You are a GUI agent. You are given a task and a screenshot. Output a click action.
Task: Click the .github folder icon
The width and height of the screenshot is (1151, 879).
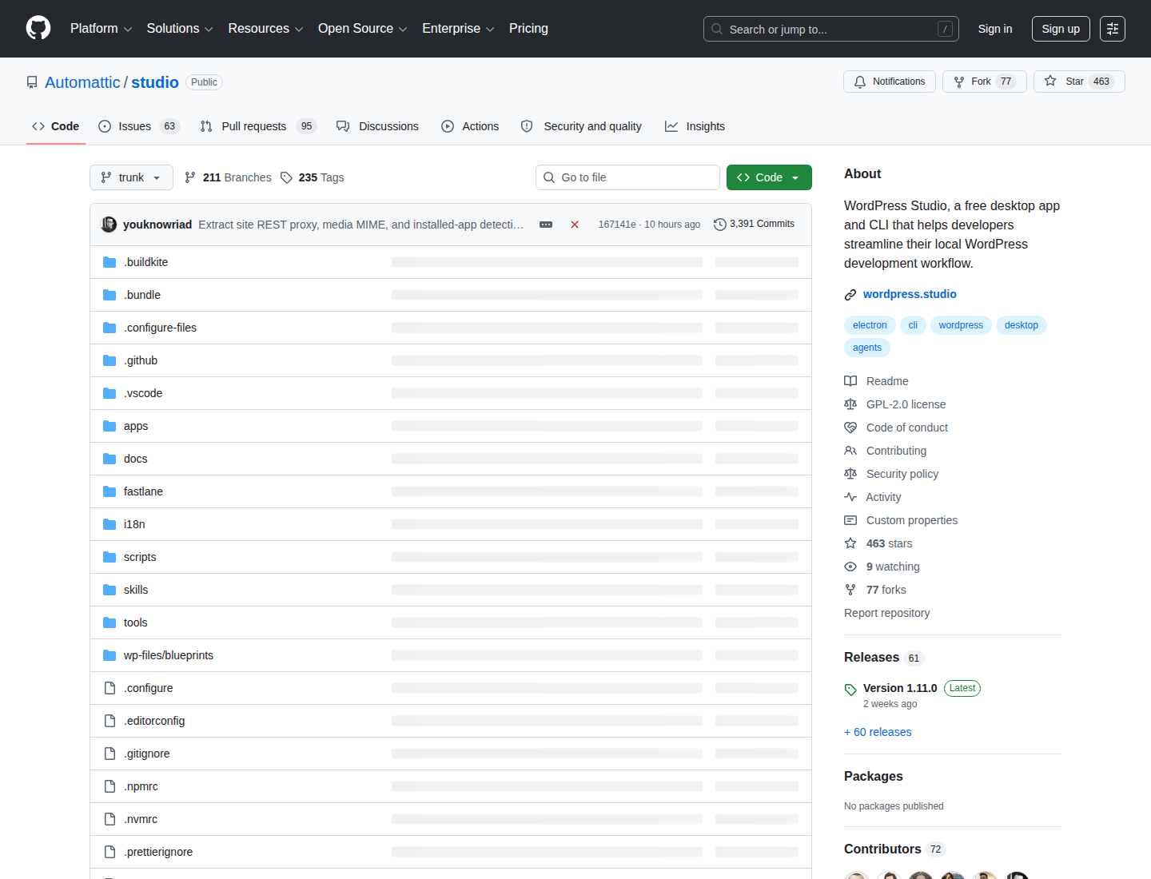[110, 360]
